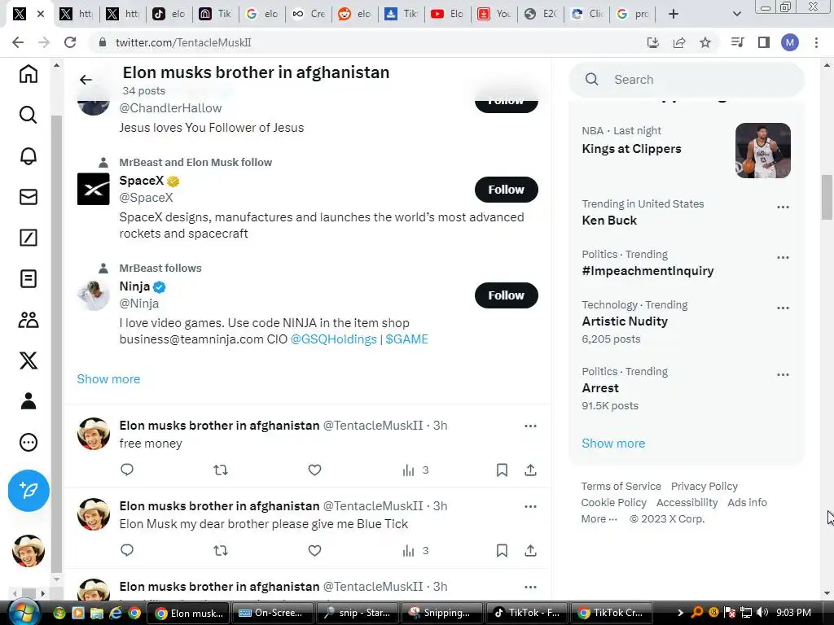Go back using the arrow beside profile name
Screen dimensions: 834x625
tap(86, 80)
